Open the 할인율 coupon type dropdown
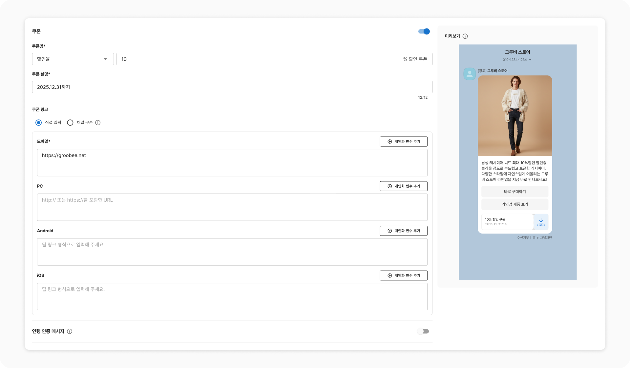 (x=73, y=59)
